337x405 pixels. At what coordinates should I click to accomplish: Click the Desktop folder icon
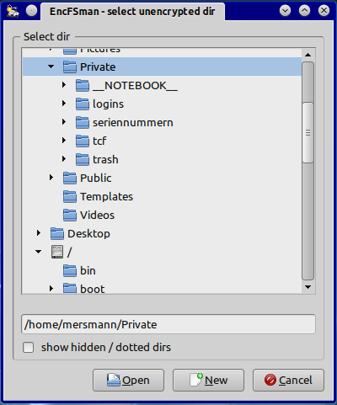pos(57,233)
